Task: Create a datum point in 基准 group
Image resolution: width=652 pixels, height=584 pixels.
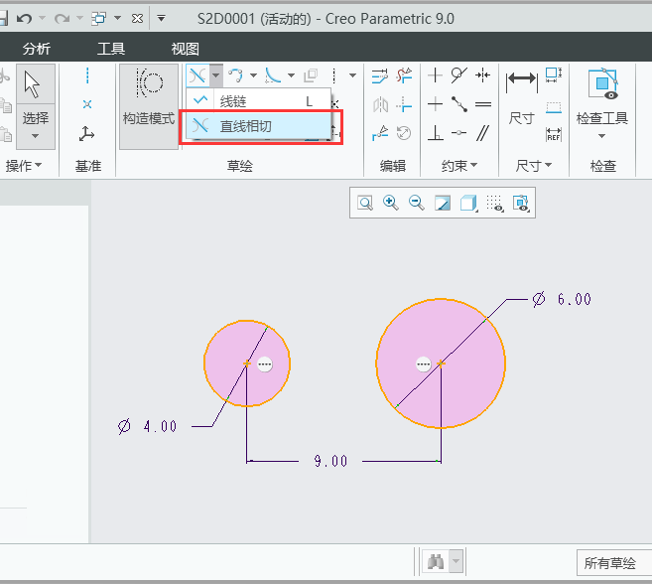Action: (x=87, y=104)
